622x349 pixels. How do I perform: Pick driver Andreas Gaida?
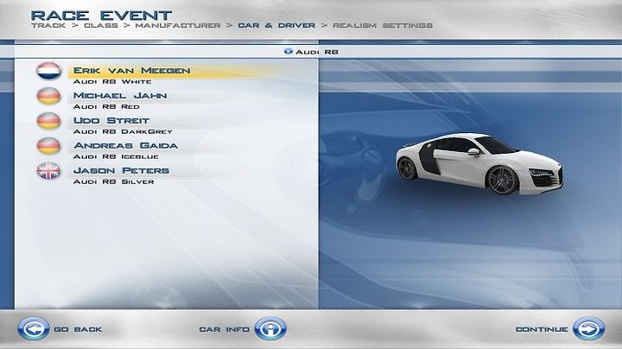click(126, 145)
